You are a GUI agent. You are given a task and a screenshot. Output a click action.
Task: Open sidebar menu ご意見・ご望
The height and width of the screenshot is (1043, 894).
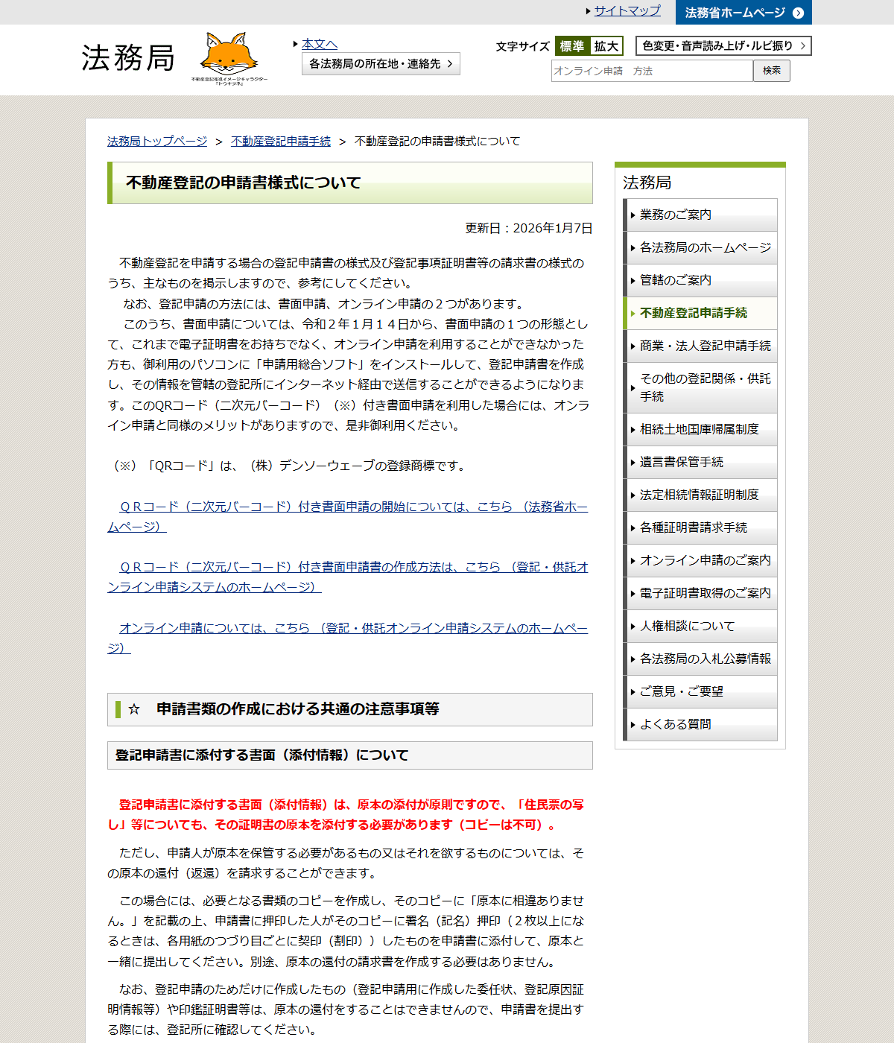[x=700, y=691]
